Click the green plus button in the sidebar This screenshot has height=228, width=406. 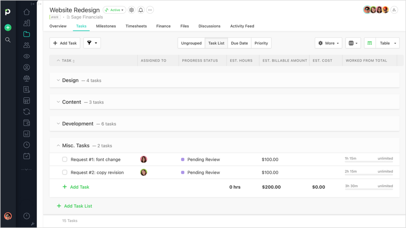(8, 27)
